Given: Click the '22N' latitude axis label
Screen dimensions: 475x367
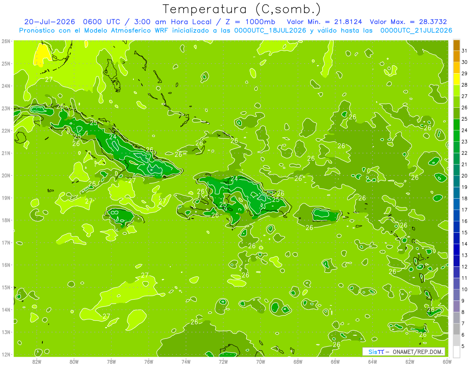Looking at the screenshot, I should tap(6, 131).
